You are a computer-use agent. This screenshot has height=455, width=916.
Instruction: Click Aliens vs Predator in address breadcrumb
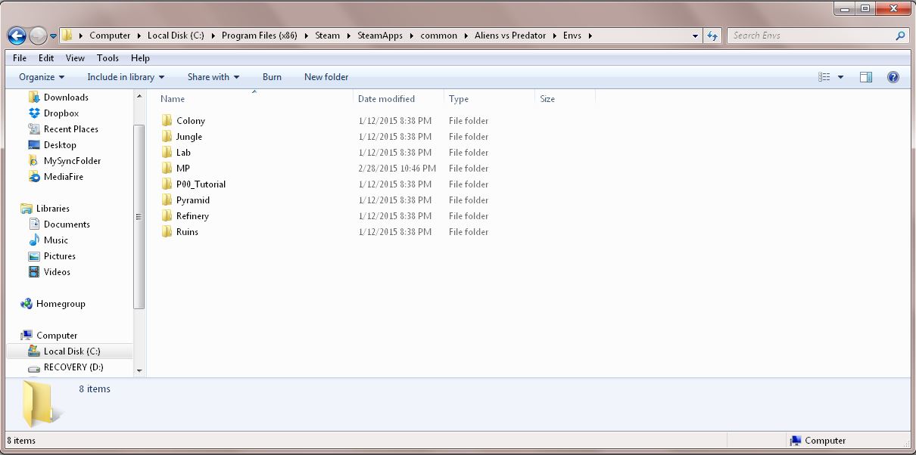(510, 36)
